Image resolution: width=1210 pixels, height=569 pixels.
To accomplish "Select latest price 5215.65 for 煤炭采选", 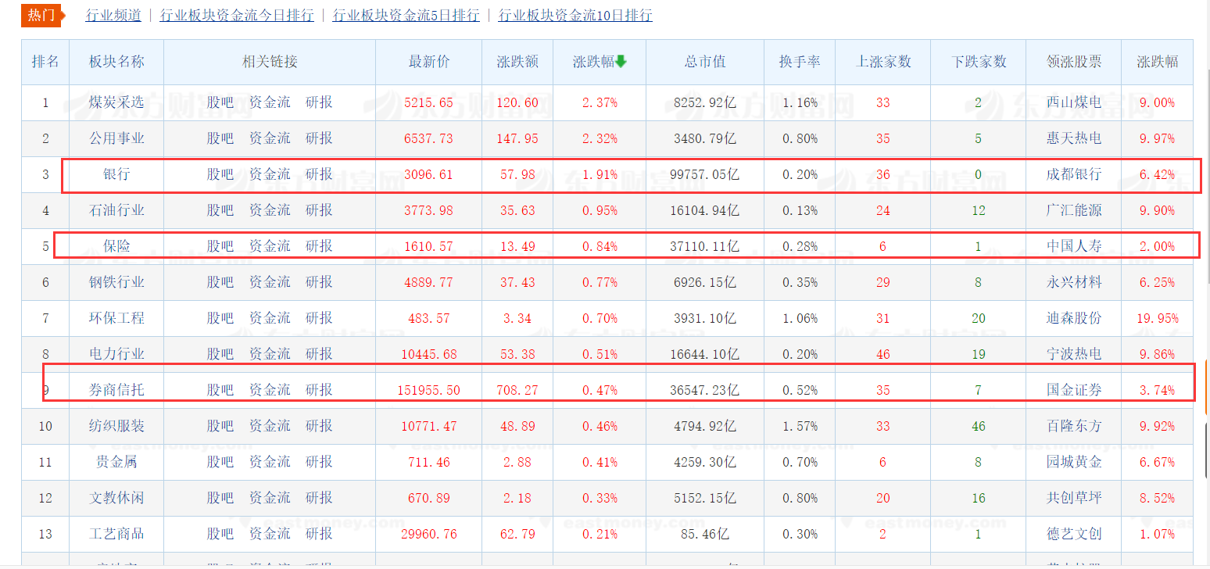I will (x=429, y=102).
